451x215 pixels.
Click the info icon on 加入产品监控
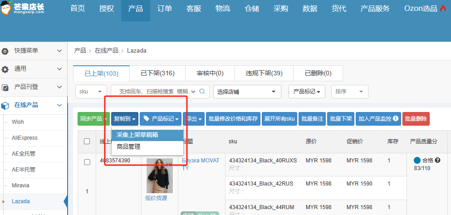[x=396, y=118]
